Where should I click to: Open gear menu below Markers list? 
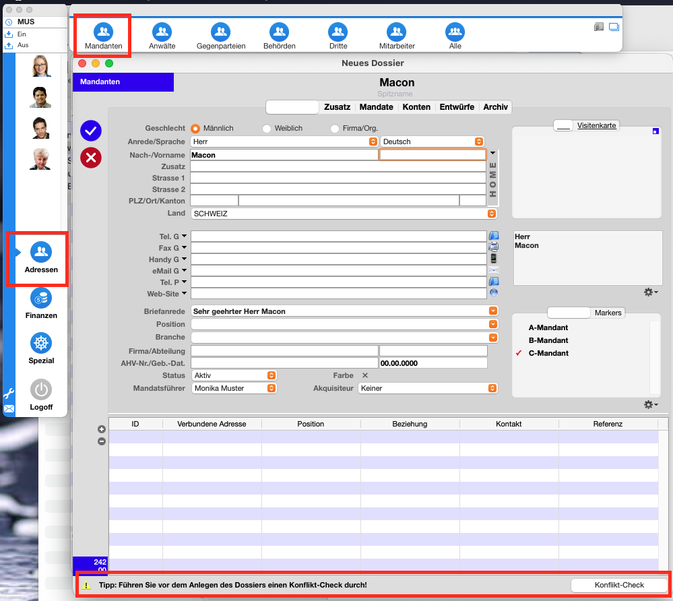[x=651, y=404]
